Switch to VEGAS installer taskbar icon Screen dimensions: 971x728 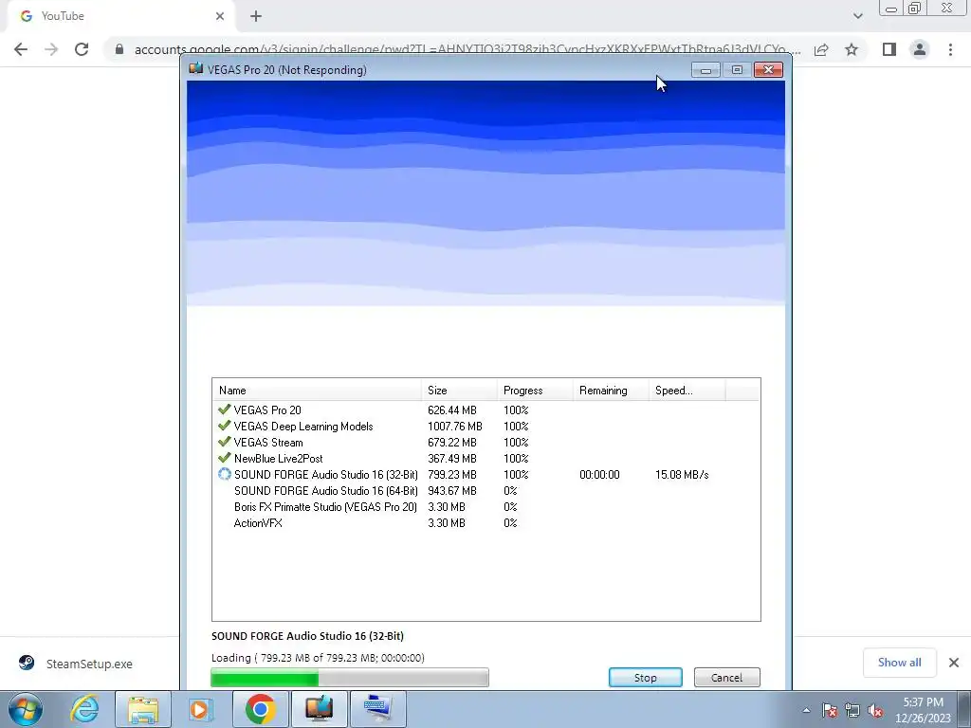(319, 709)
